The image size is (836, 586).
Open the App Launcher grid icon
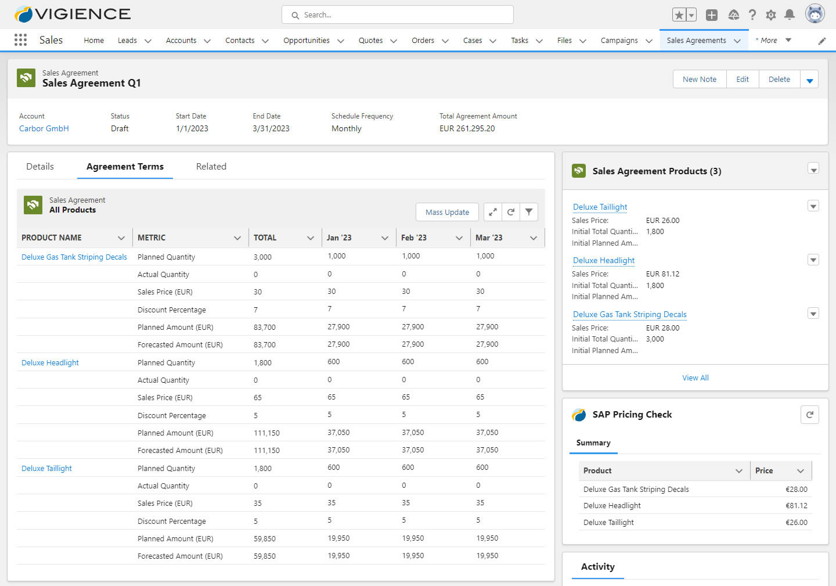tap(20, 39)
